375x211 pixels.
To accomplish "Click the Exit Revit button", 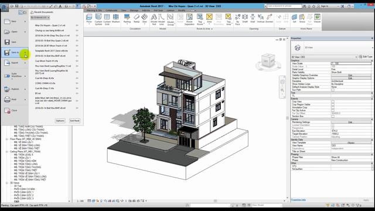I will click(x=74, y=121).
